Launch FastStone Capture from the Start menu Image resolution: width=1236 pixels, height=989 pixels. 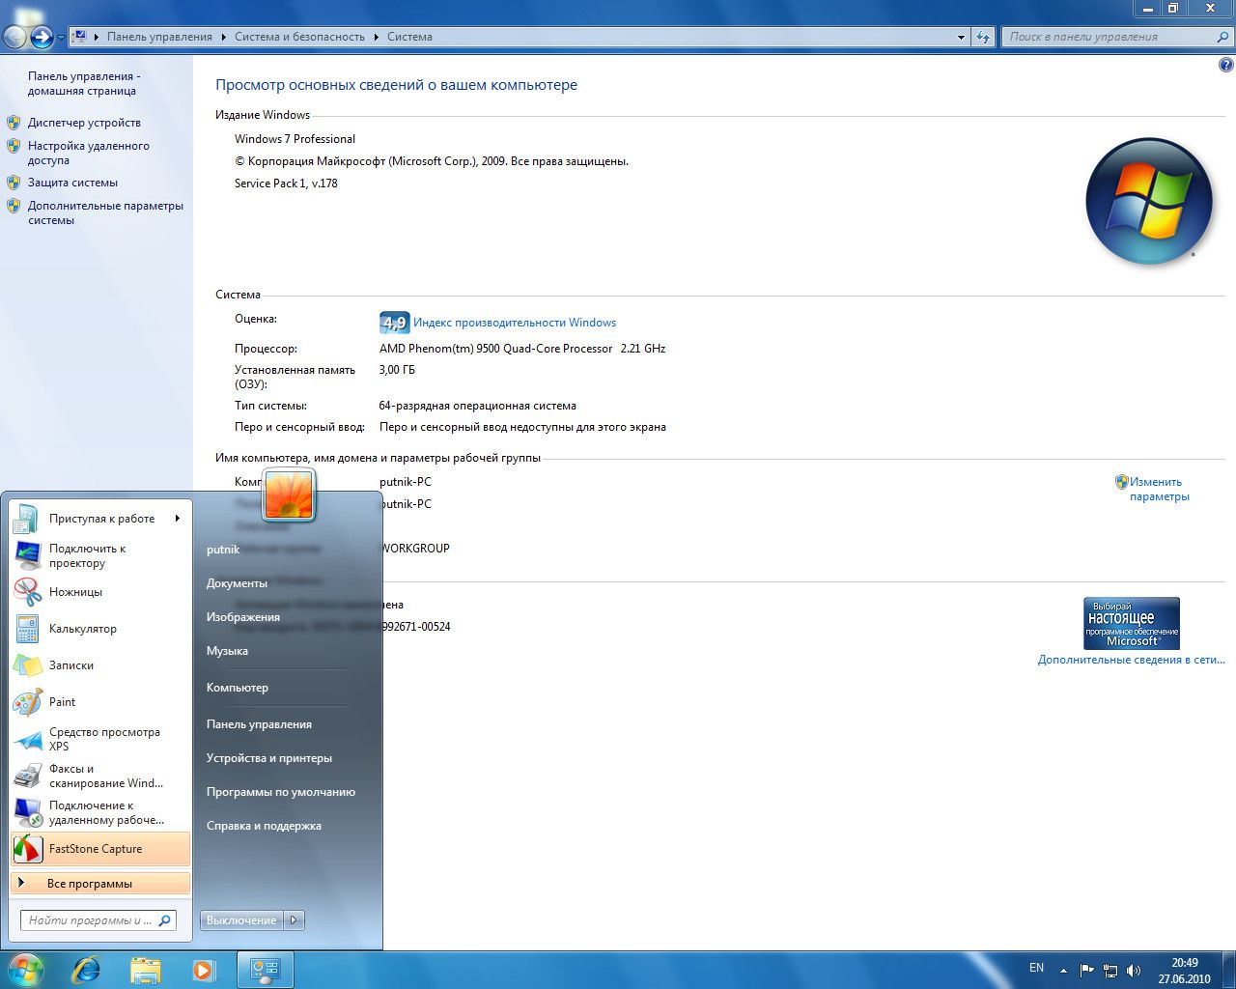95,849
